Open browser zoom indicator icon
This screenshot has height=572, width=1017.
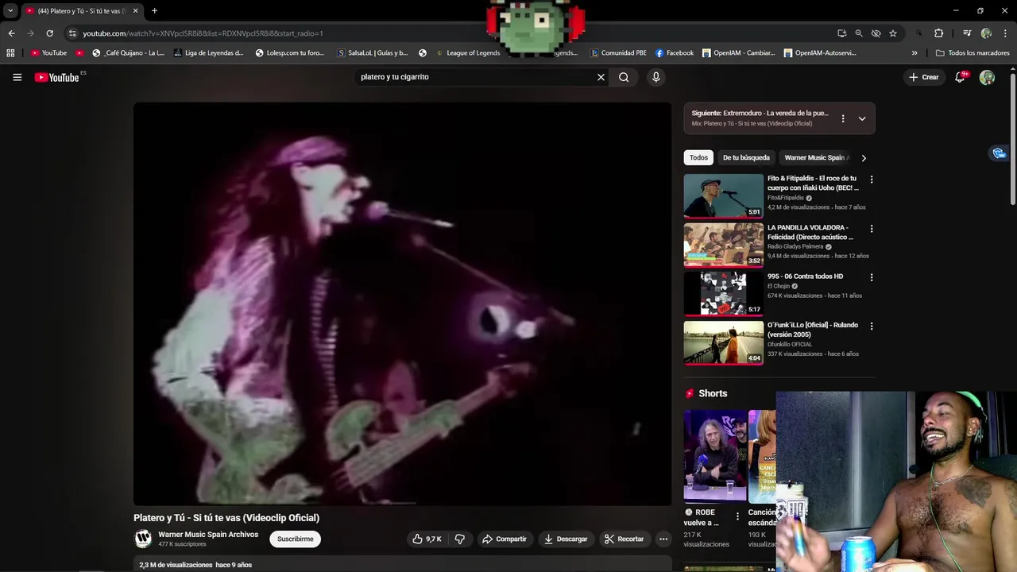pyautogui.click(x=859, y=33)
